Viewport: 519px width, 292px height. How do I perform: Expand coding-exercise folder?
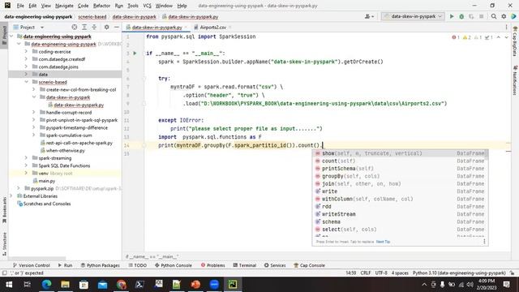pyautogui.click(x=26, y=52)
